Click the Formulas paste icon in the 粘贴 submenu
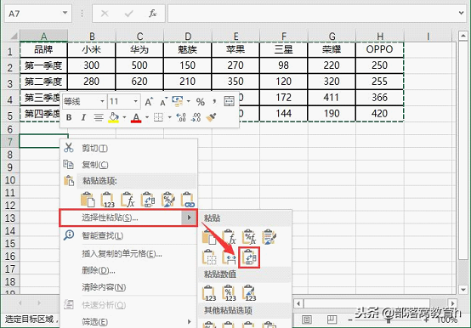Viewport: 471px width, 328px height. click(x=230, y=237)
